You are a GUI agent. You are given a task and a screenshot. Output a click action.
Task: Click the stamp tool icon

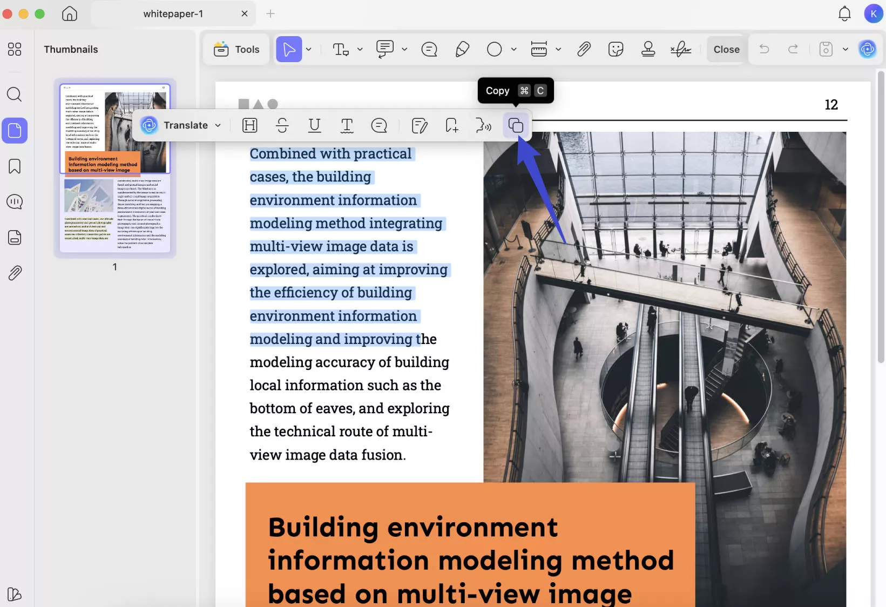pyautogui.click(x=648, y=49)
